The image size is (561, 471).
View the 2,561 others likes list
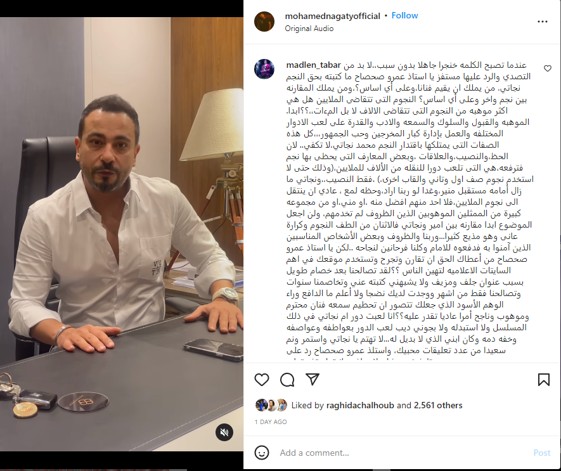pyautogui.click(x=438, y=406)
